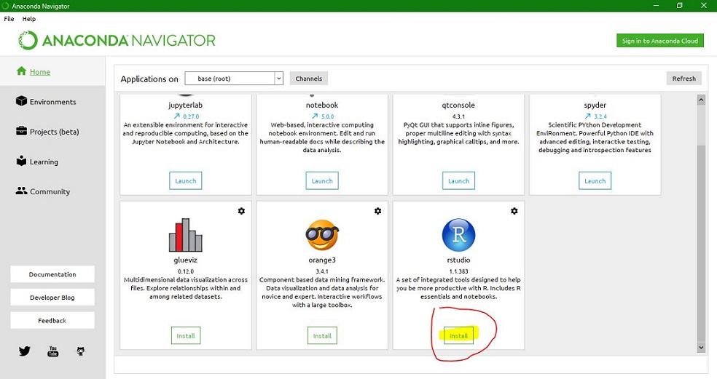
Task: Click the qtconsole version 4.3.1 text
Action: coord(458,116)
